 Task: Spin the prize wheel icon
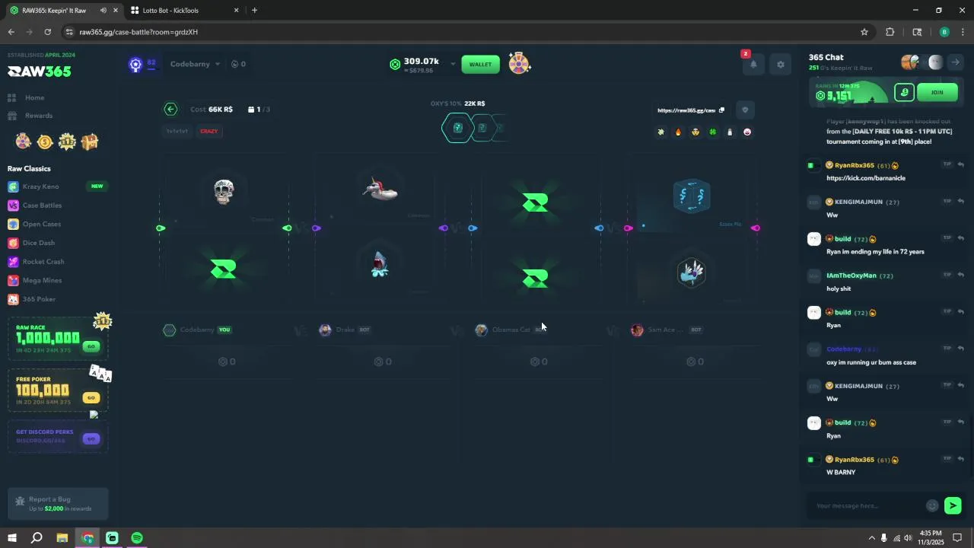(x=520, y=64)
